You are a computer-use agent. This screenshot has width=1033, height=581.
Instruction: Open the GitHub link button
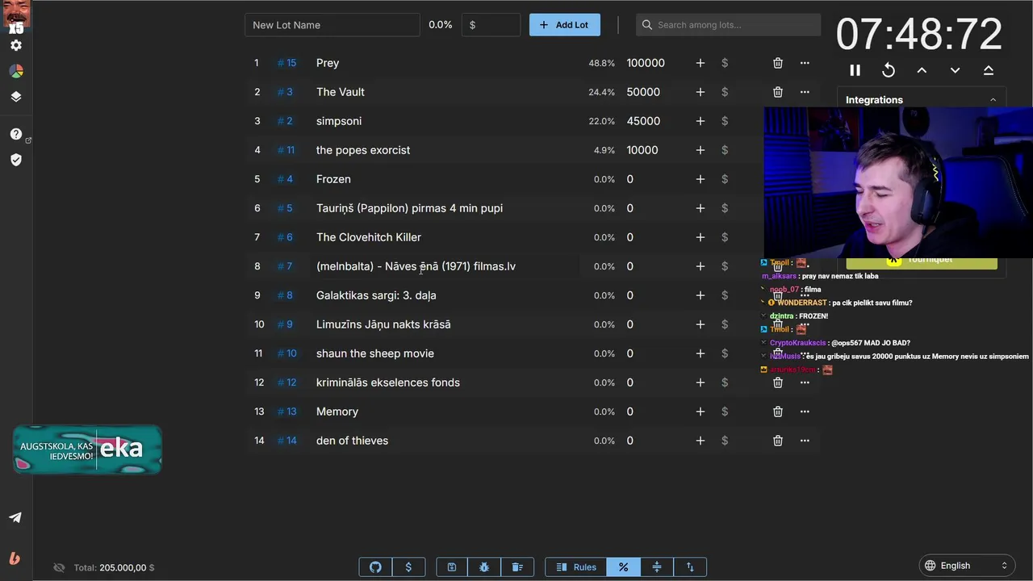(375, 567)
